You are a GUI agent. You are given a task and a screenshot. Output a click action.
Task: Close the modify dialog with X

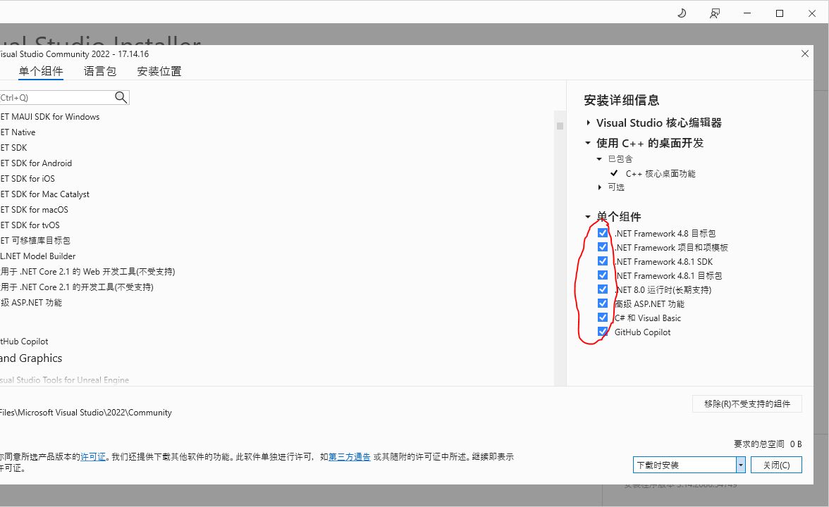(x=805, y=54)
